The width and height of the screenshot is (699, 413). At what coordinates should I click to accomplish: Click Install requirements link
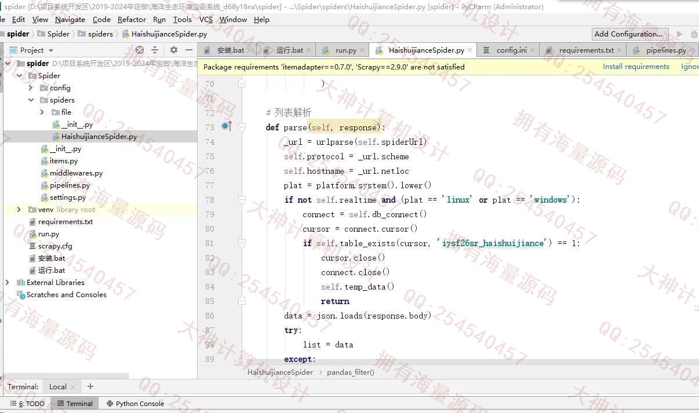click(636, 67)
